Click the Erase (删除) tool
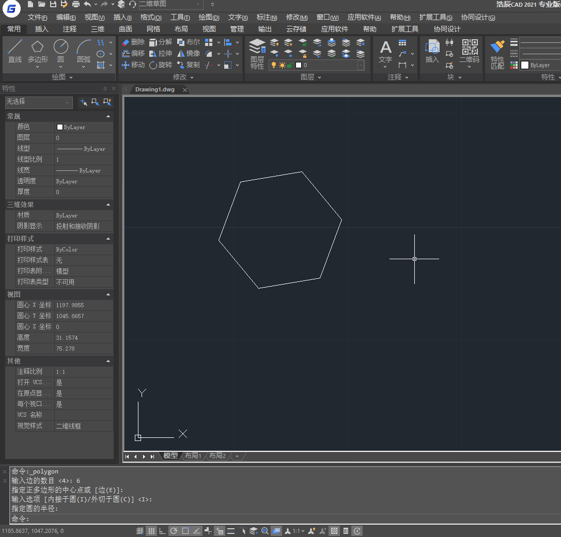 pyautogui.click(x=133, y=42)
